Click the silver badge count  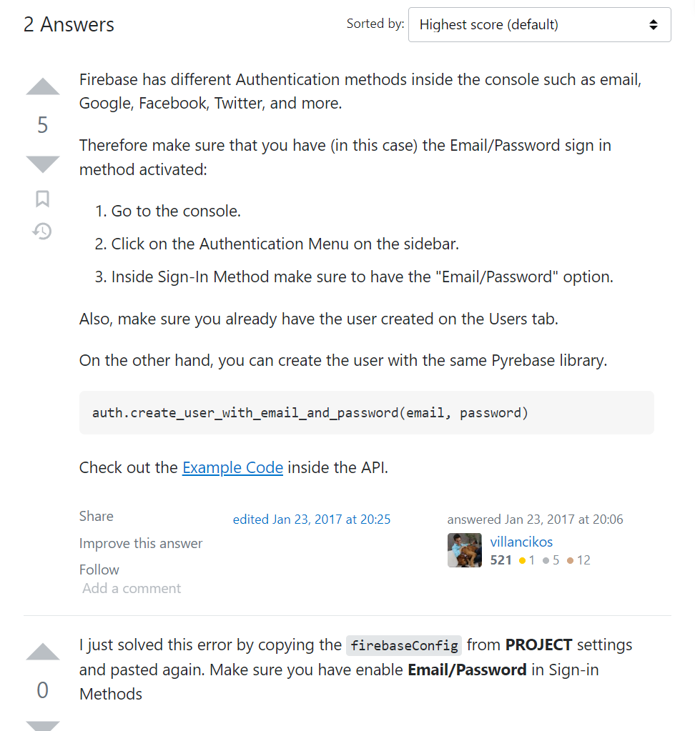[x=554, y=560]
